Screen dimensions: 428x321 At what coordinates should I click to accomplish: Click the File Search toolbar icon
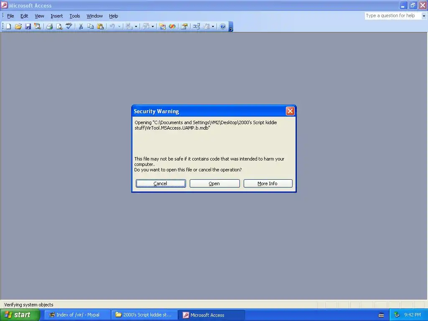coord(37,26)
